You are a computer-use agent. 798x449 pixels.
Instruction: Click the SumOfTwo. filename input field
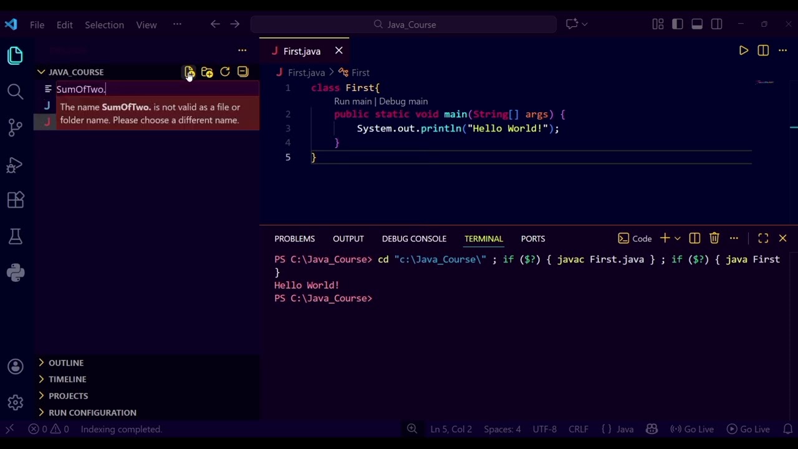pos(156,89)
